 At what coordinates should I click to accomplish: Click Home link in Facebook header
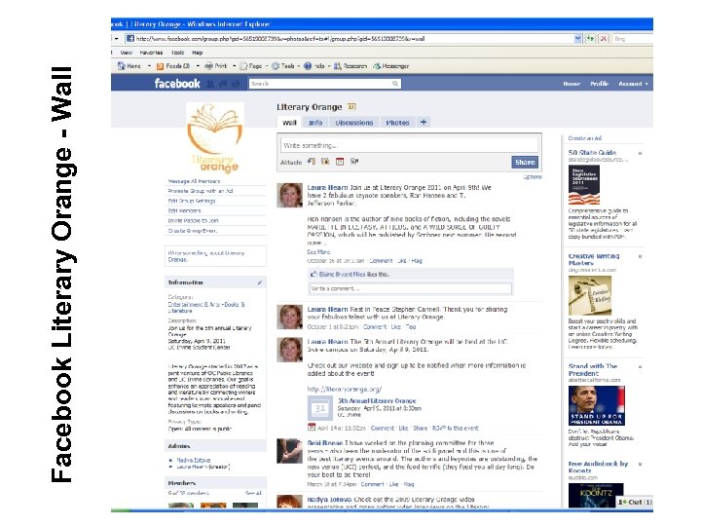[x=572, y=84]
